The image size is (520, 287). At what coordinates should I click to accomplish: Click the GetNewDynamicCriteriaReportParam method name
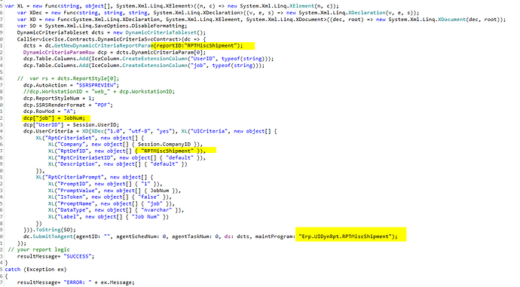pos(103,46)
